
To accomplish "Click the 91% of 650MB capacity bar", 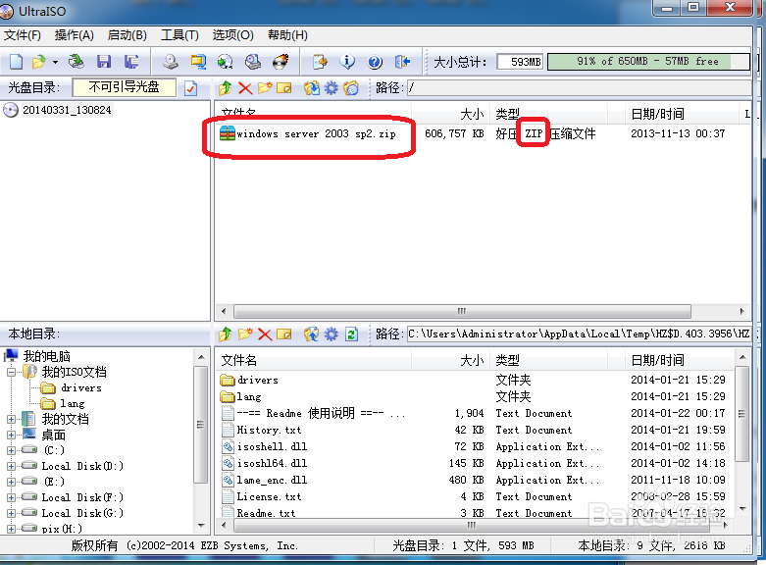I will (x=648, y=62).
